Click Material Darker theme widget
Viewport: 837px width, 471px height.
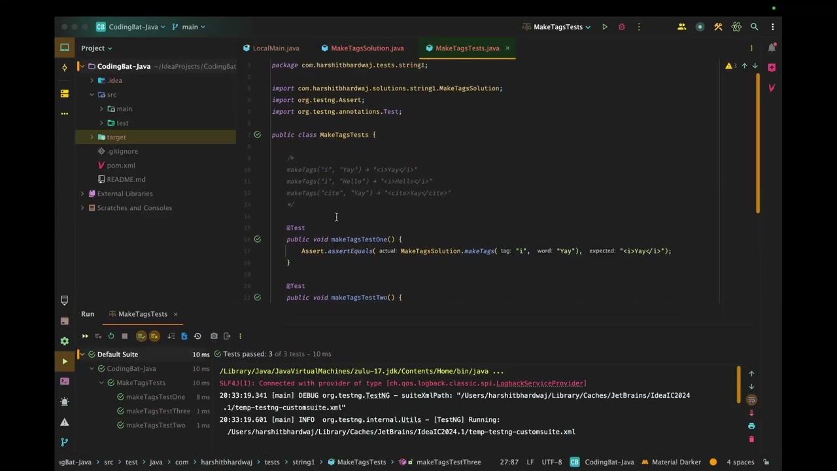[672, 462]
